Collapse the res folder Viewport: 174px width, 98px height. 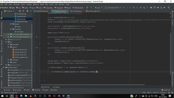[x=6, y=42]
